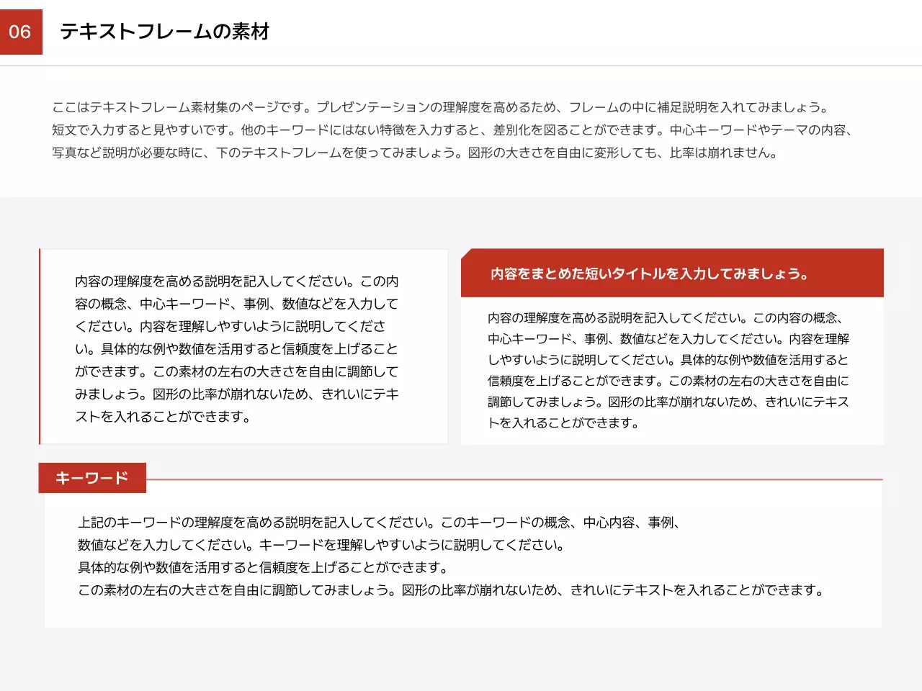Click right frame body line starting 信頼度を上げること

click(668, 381)
